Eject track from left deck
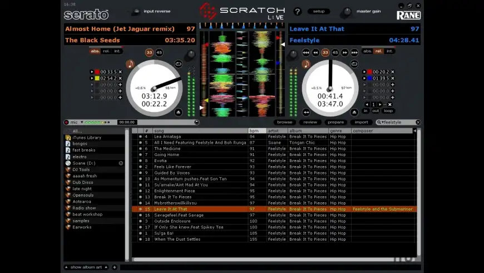The height and width of the screenshot is (273, 484). pyautogui.click(x=178, y=112)
